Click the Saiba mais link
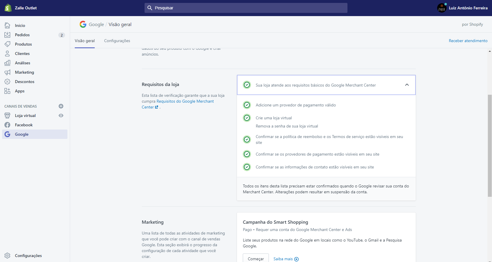Viewport: 492px width, 262px height. tap(283, 259)
